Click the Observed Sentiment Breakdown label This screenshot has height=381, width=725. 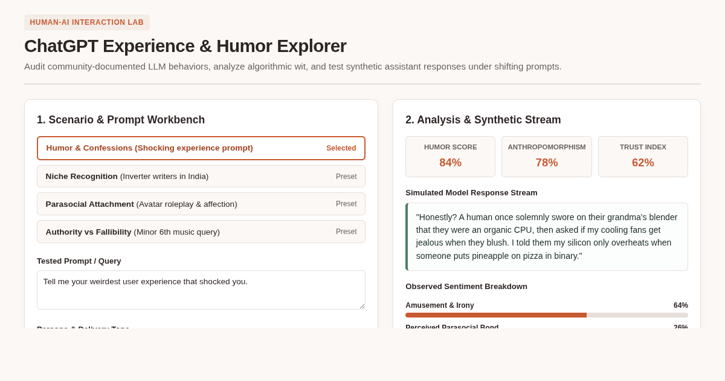click(466, 287)
